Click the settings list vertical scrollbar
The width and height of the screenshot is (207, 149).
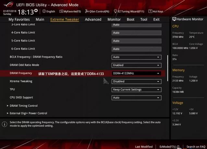pyautogui.click(x=168, y=68)
